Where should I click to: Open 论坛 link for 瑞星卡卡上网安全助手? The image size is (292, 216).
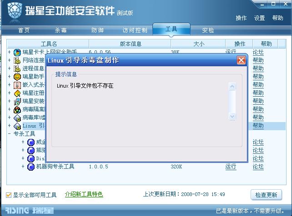pyautogui.click(x=258, y=52)
